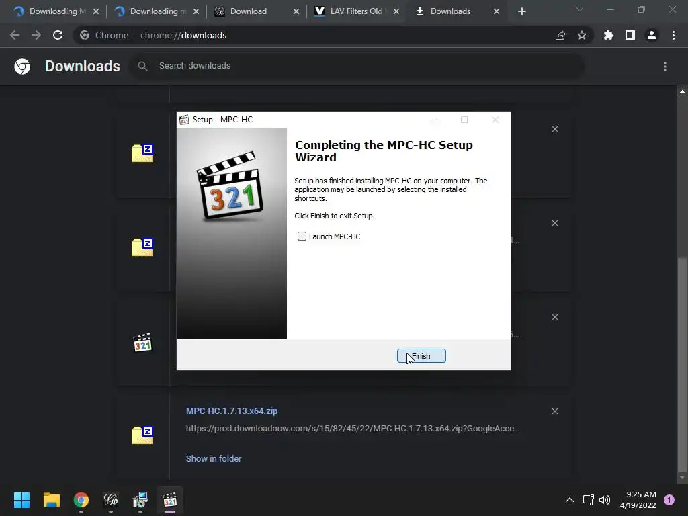Click the search magnifier icon in Downloads
Screen dimensions: 688x516
coord(142,66)
